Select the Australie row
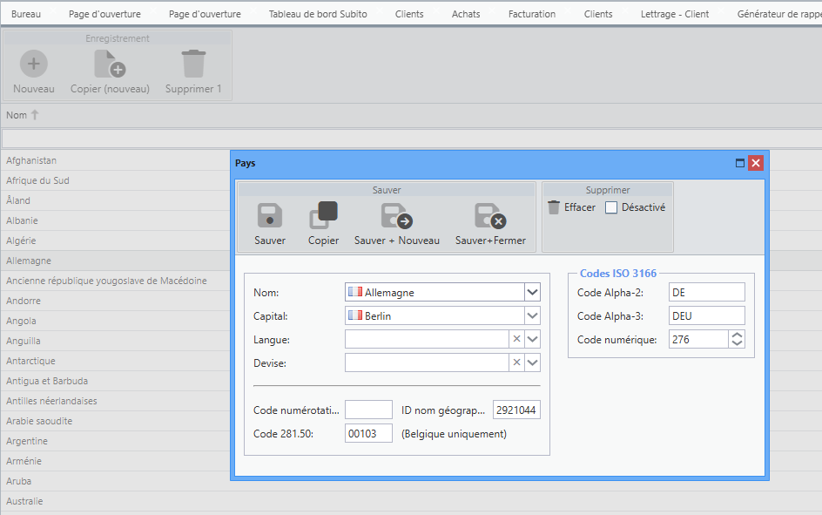This screenshot has width=822, height=515. pos(24,501)
